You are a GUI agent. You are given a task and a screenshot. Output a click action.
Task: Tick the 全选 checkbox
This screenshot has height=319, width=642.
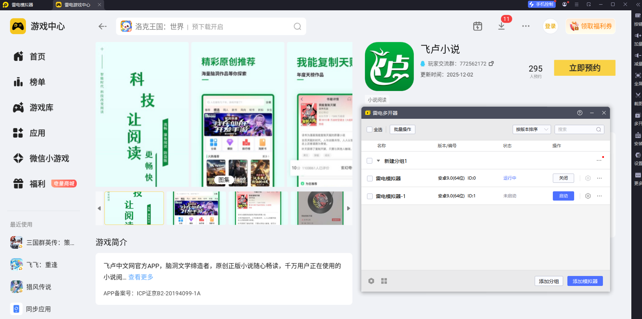[369, 129]
